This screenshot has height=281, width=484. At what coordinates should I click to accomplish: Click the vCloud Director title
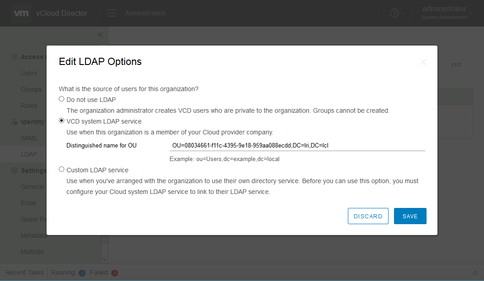pyautogui.click(x=62, y=13)
